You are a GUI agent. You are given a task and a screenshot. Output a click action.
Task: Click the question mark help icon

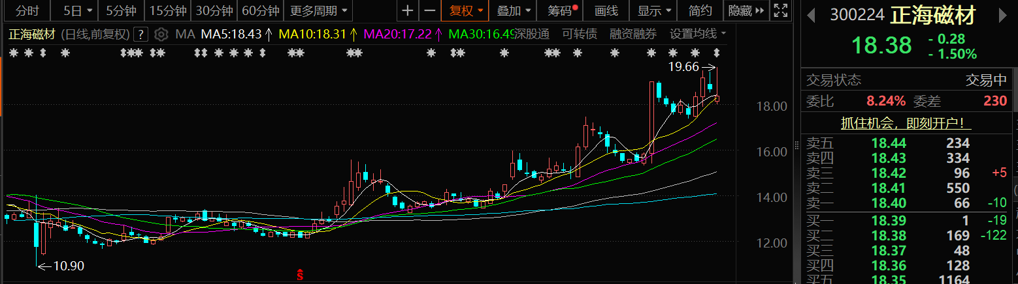(140, 35)
